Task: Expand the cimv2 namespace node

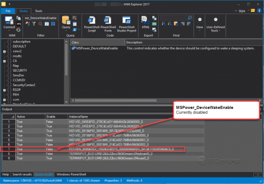Action: click(x=5, y=52)
